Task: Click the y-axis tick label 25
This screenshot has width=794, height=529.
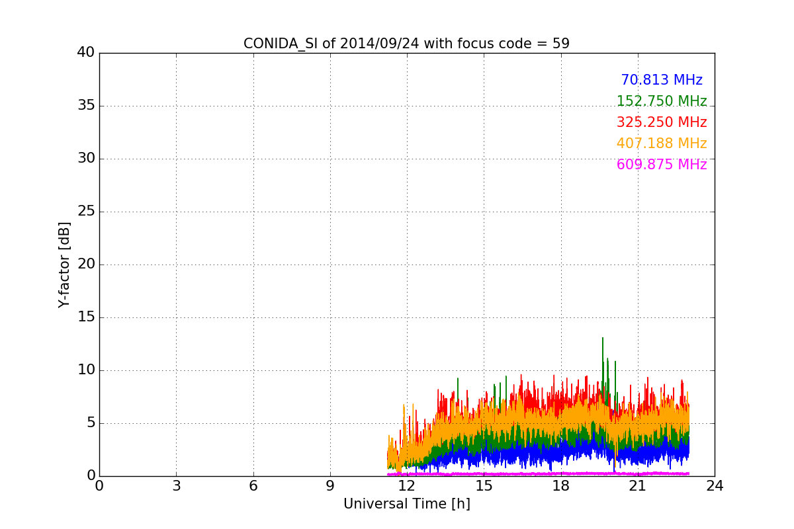Action: coord(86,212)
